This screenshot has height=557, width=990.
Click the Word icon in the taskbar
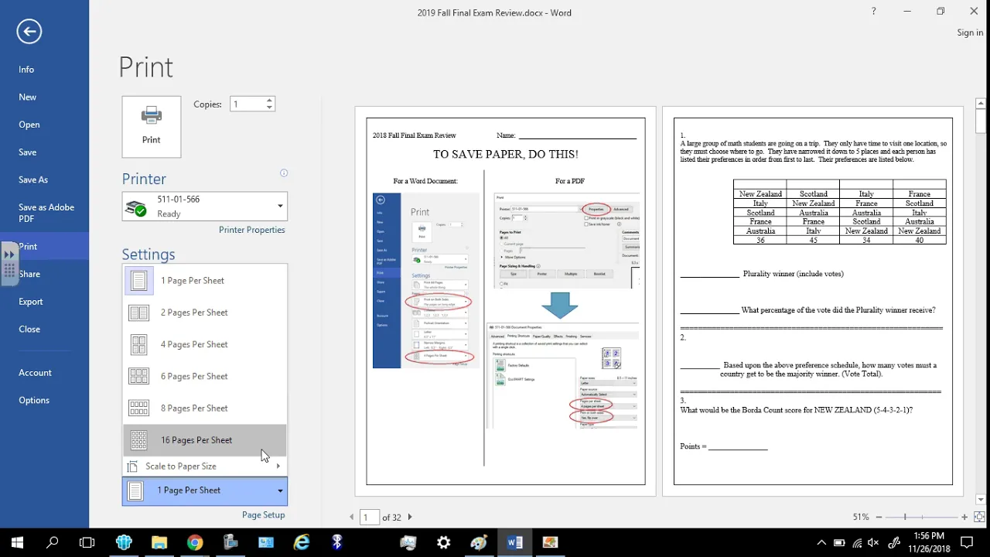(x=514, y=542)
